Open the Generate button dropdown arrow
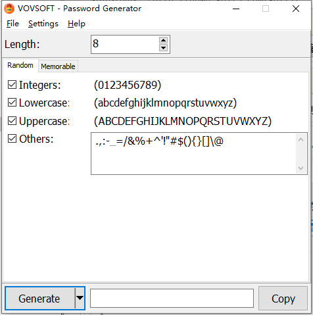The height and width of the screenshot is (315, 313). coord(80,298)
